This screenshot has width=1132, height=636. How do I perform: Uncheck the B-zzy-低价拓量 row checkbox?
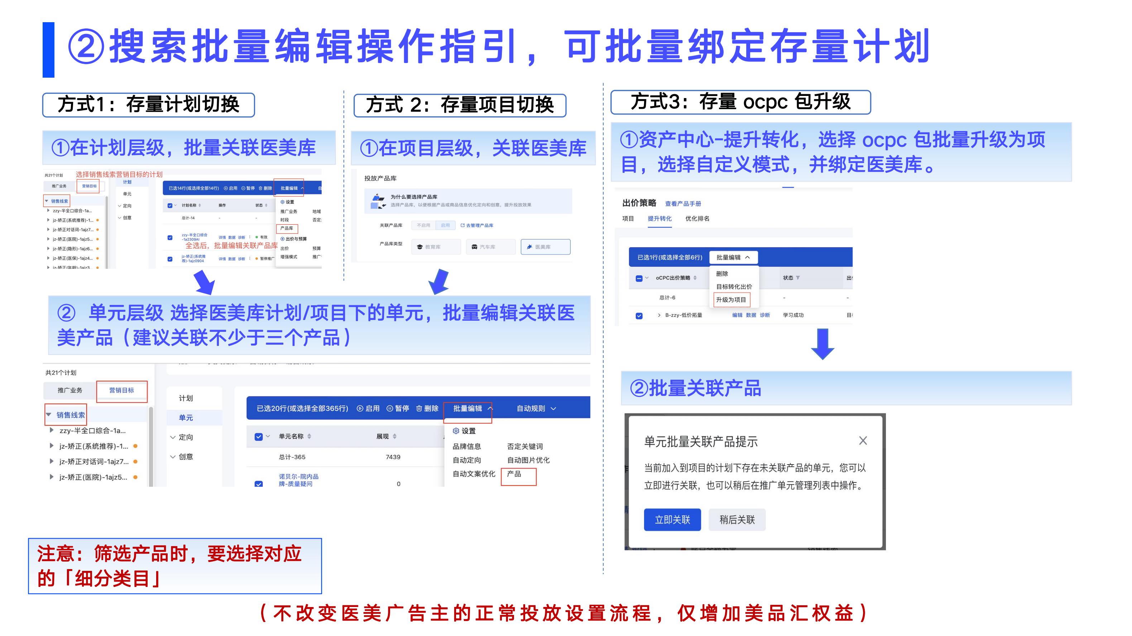(639, 316)
